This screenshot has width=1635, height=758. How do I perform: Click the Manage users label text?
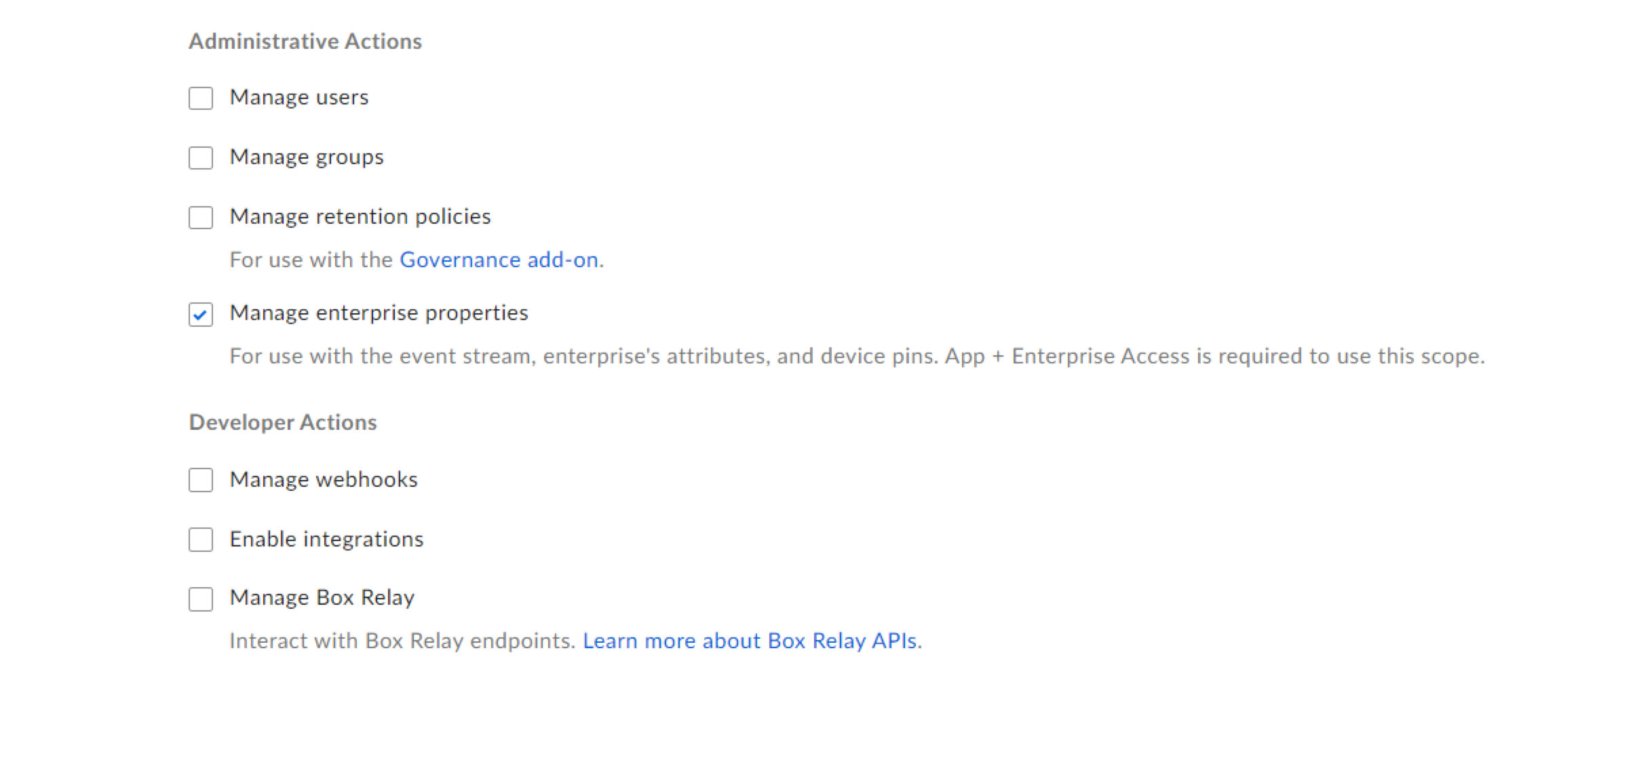tap(299, 98)
